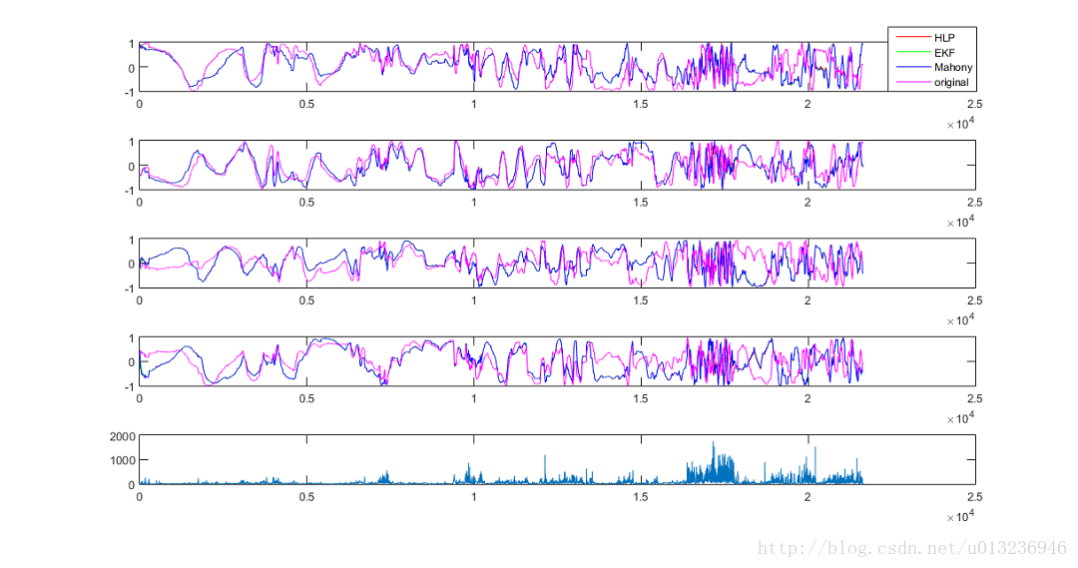
Task: Click the ×10^4 exponent under the bottom subplot
Action: [960, 516]
